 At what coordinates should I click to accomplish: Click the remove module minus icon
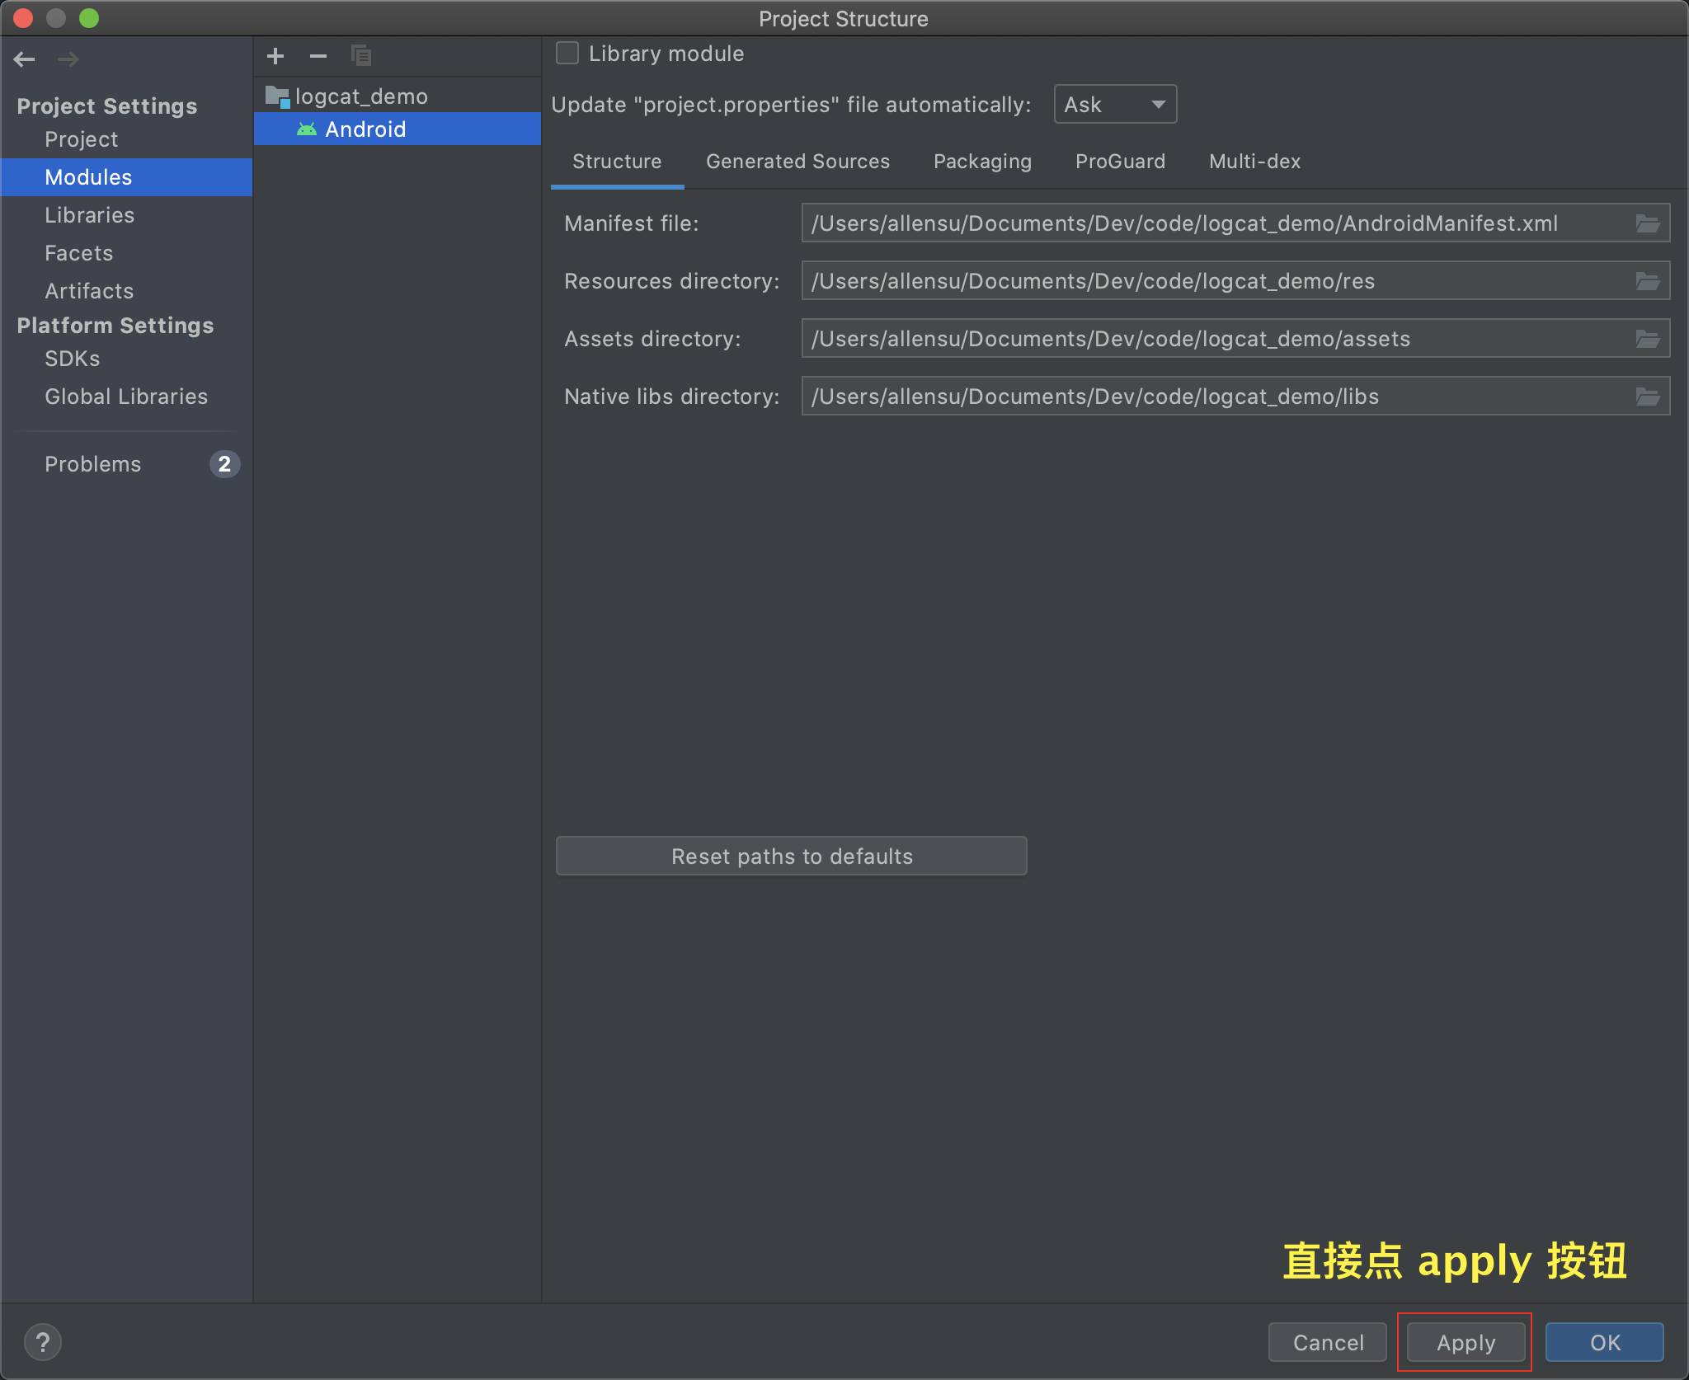coord(318,56)
